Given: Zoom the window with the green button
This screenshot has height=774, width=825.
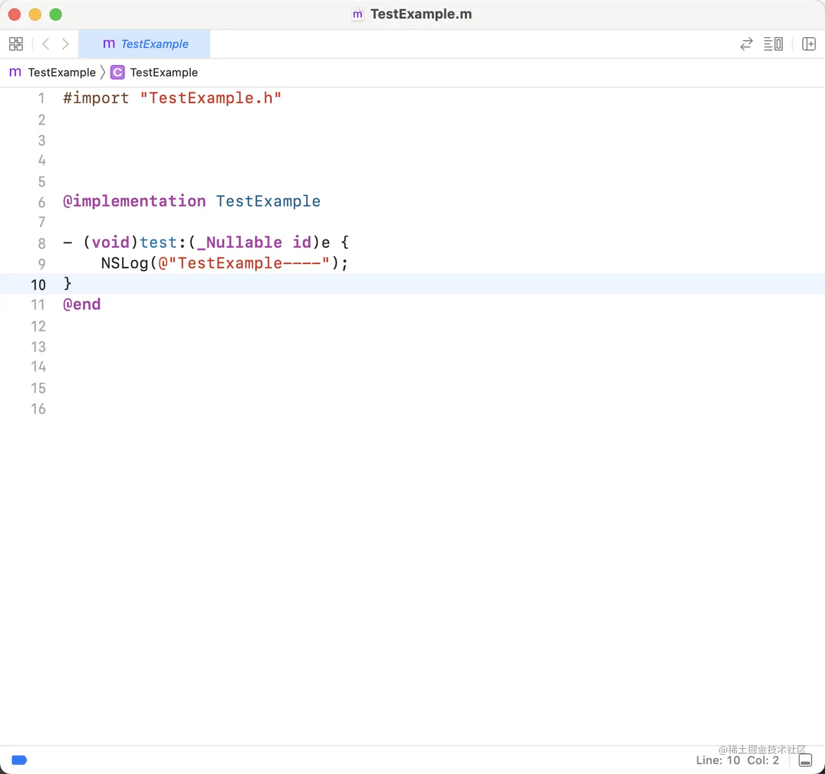Looking at the screenshot, I should pos(56,14).
